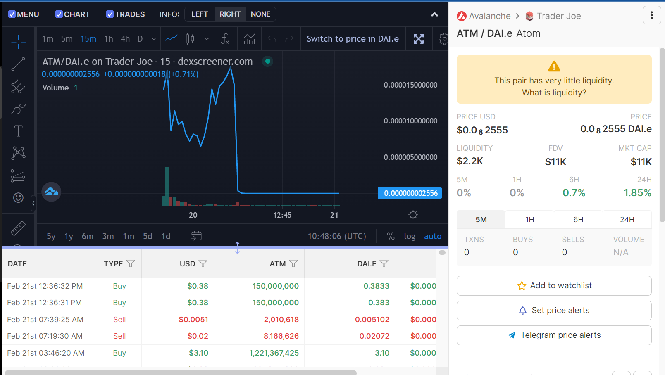The width and height of the screenshot is (665, 375).
Task: Click Telegram price alerts button
Action: coord(554,335)
